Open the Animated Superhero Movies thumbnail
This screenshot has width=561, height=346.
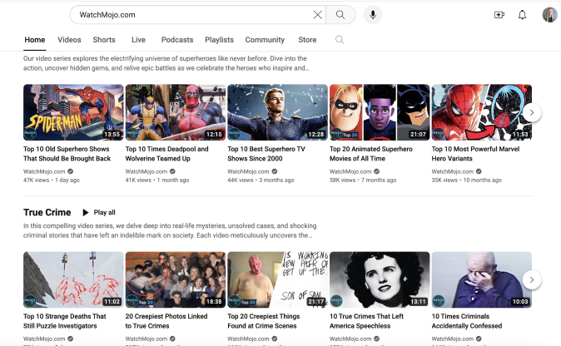[380, 112]
